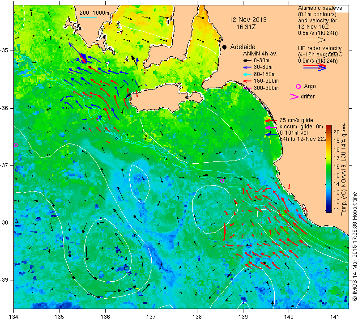
Task: Click the 0-101m vel label
Action: click(294, 133)
